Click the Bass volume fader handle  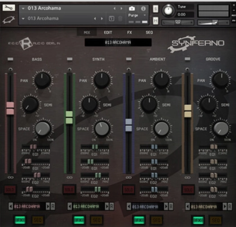(x=10, y=108)
